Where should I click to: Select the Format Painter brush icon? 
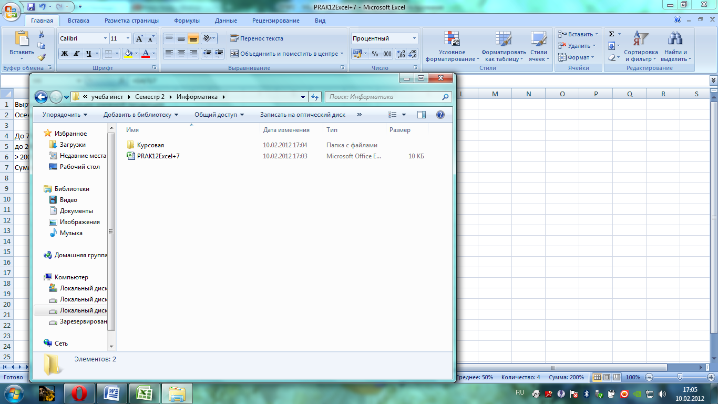tap(42, 57)
